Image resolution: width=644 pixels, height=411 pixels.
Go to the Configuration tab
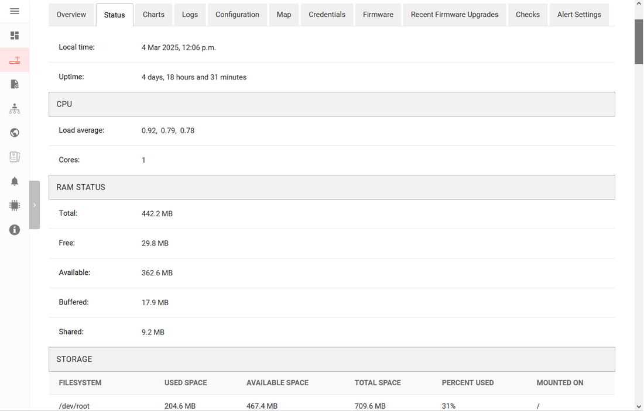(x=237, y=15)
